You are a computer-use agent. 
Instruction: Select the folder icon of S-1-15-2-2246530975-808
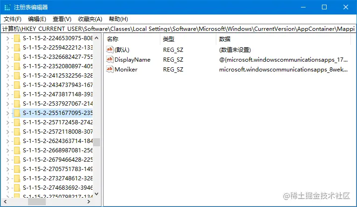(17, 38)
